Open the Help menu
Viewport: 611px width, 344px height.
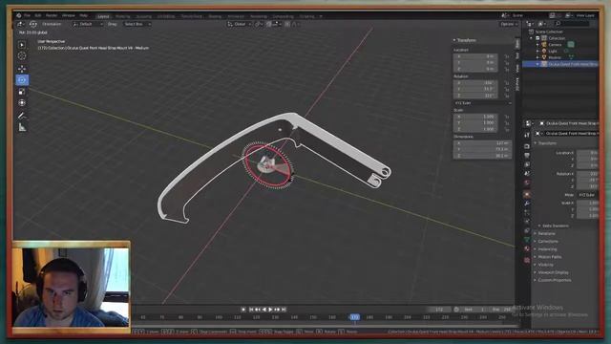point(83,15)
